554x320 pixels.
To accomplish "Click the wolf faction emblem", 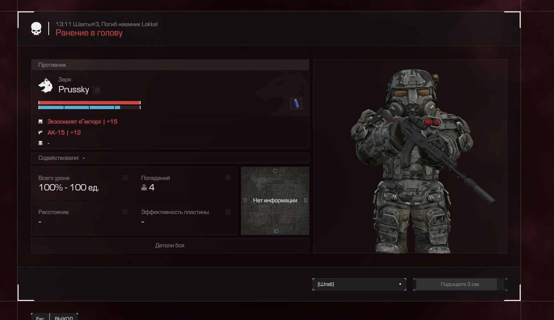I will 46,85.
